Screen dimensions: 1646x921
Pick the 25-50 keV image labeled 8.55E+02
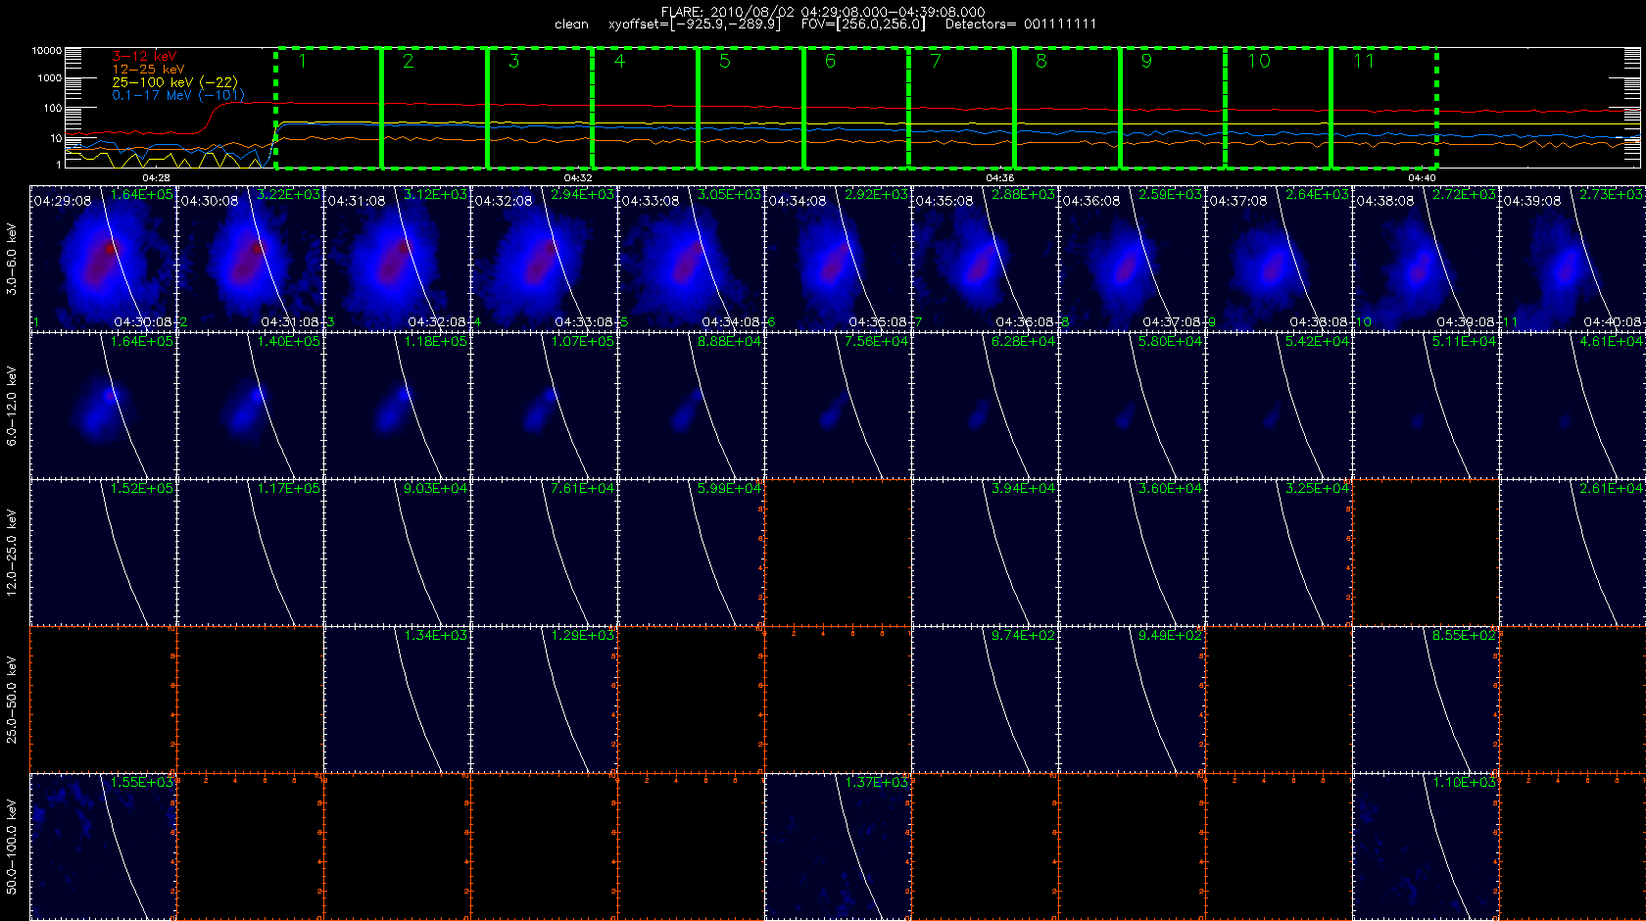point(1427,700)
